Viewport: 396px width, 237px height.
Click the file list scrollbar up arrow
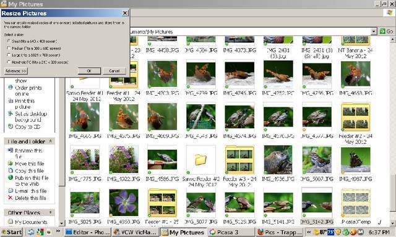[392, 39]
